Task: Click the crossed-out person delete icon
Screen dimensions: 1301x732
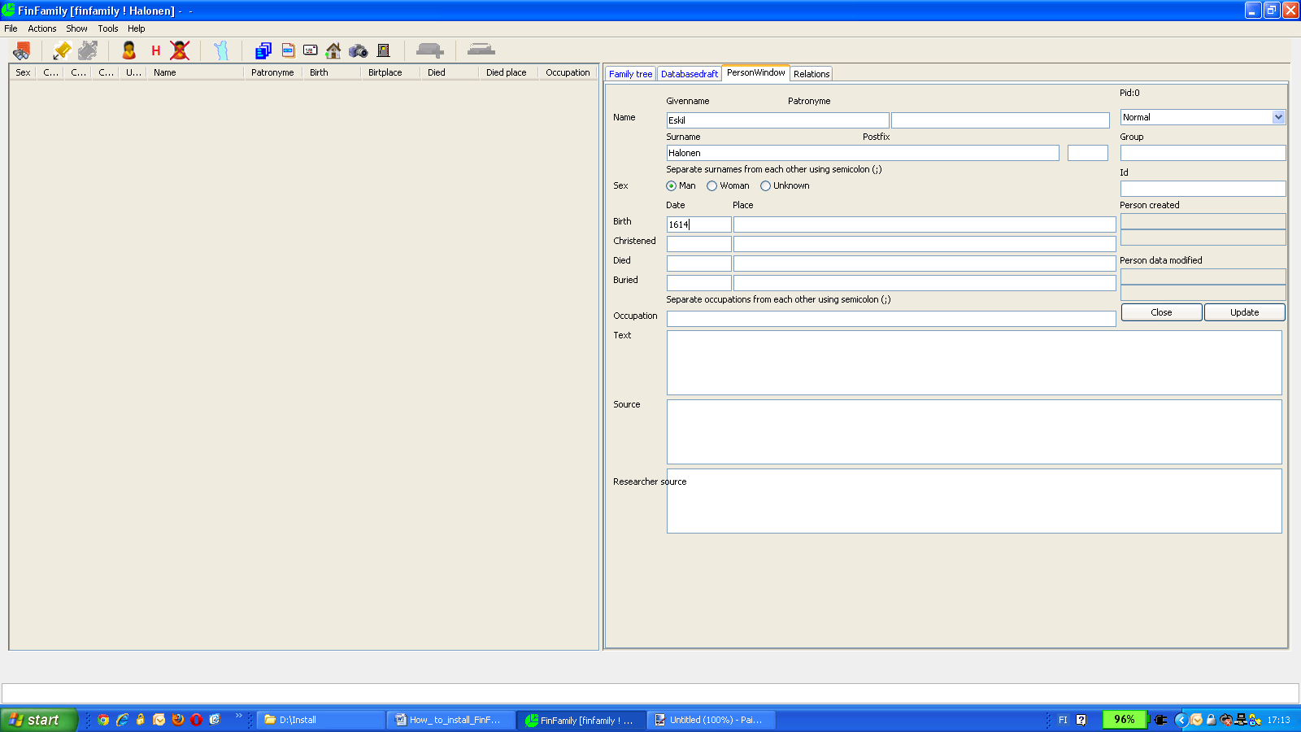Action: (180, 50)
